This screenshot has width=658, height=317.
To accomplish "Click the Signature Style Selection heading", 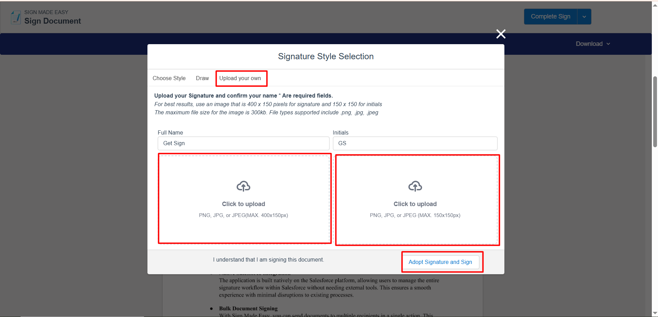I will 326,56.
